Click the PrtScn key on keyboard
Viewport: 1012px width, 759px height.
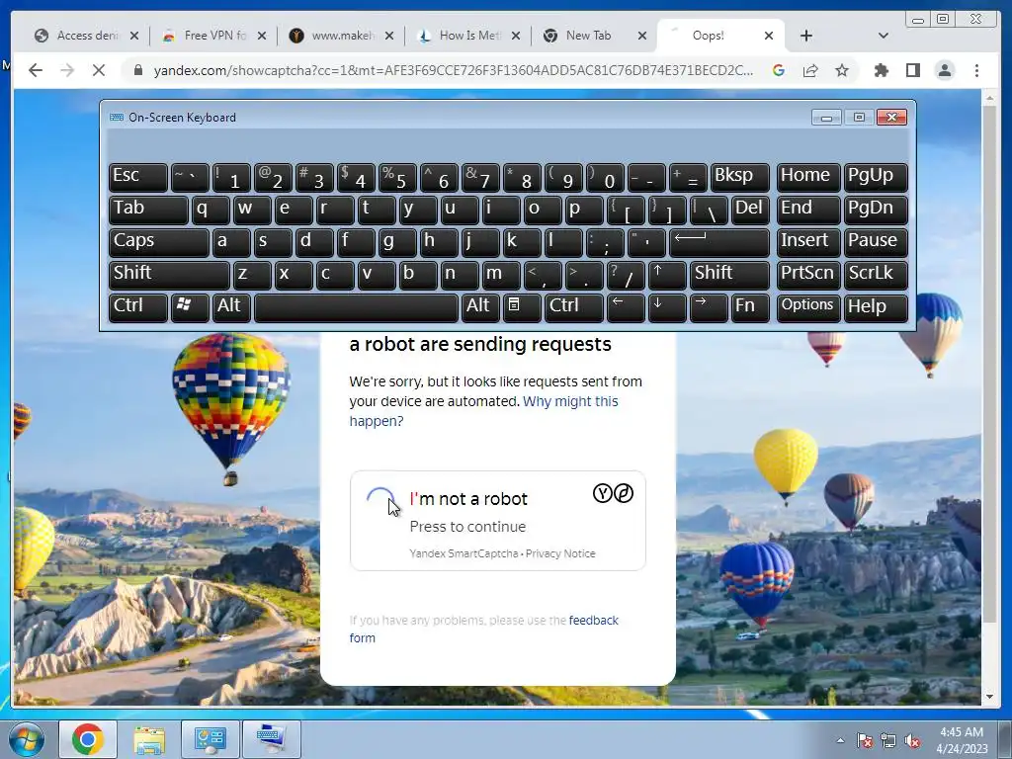(x=808, y=275)
